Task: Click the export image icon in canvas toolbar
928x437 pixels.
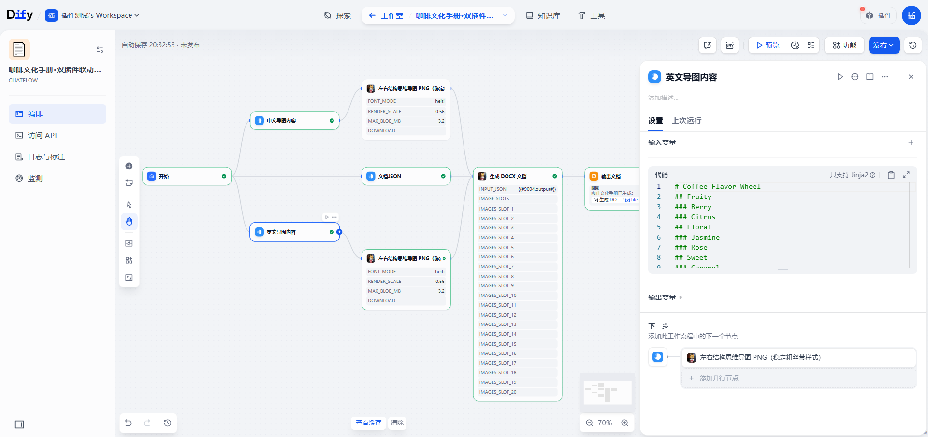Action: click(129, 243)
